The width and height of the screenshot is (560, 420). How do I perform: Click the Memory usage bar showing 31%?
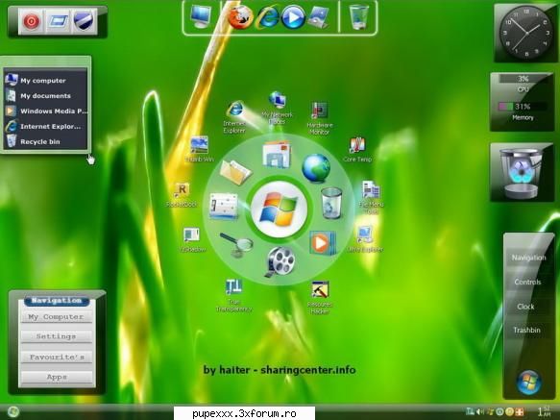[523, 106]
